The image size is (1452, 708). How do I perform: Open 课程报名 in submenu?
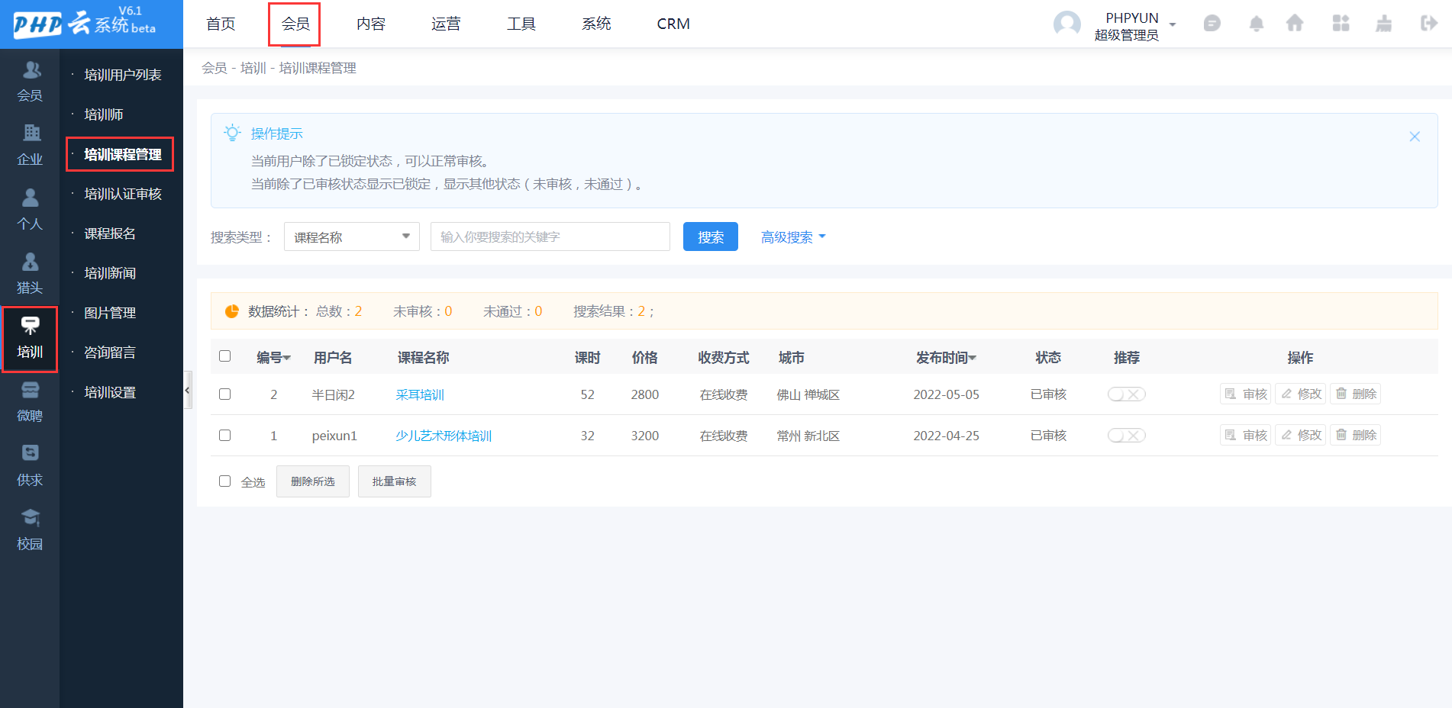point(110,233)
